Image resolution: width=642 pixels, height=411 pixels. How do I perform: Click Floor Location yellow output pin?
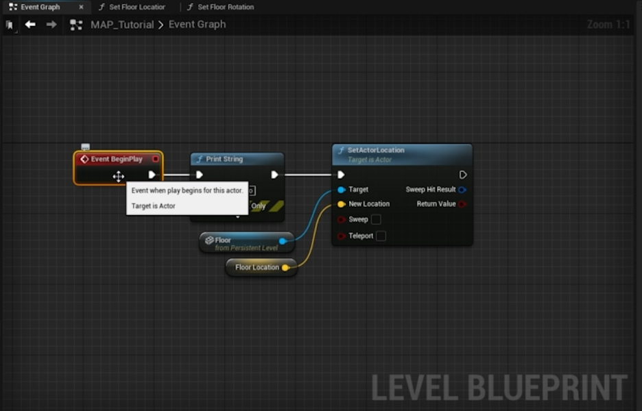click(285, 268)
